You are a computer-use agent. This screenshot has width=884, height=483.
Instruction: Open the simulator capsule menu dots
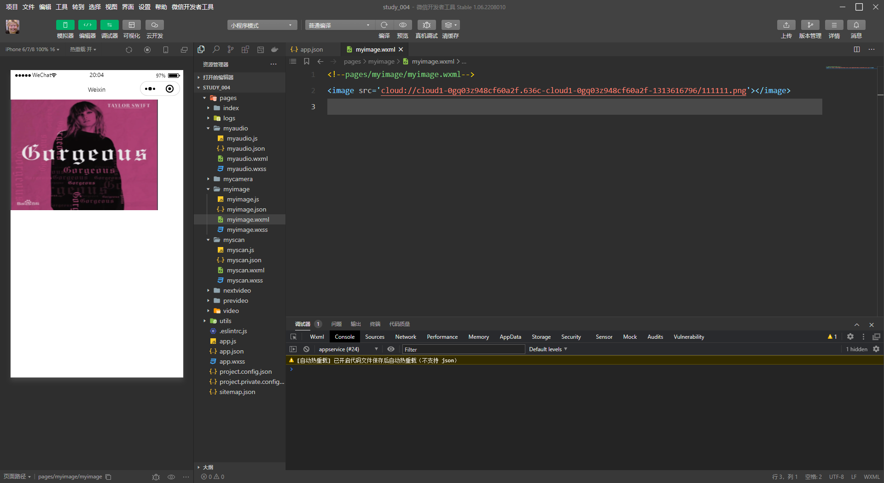(x=150, y=89)
